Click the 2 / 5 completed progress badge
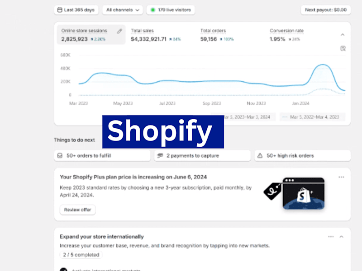The width and height of the screenshot is (362, 271). tap(81, 255)
